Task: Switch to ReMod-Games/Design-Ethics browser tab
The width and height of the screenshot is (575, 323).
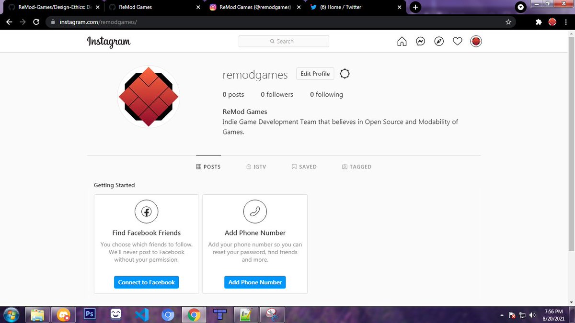Action: click(54, 7)
